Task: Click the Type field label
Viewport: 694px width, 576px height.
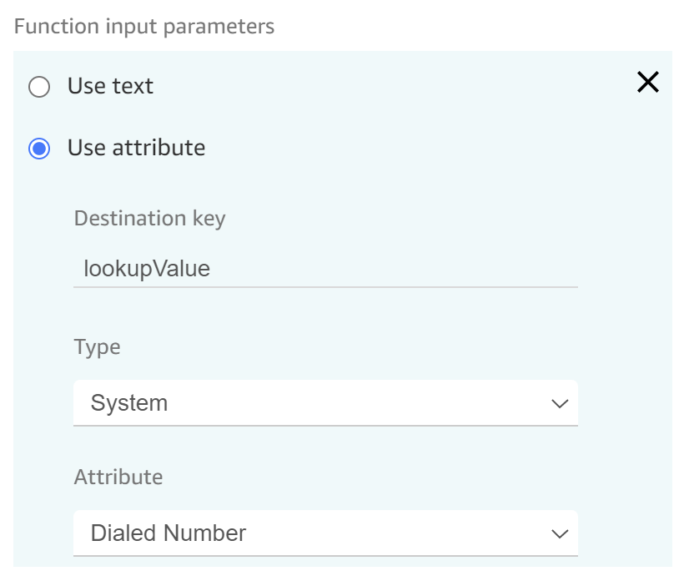Action: pos(97,347)
